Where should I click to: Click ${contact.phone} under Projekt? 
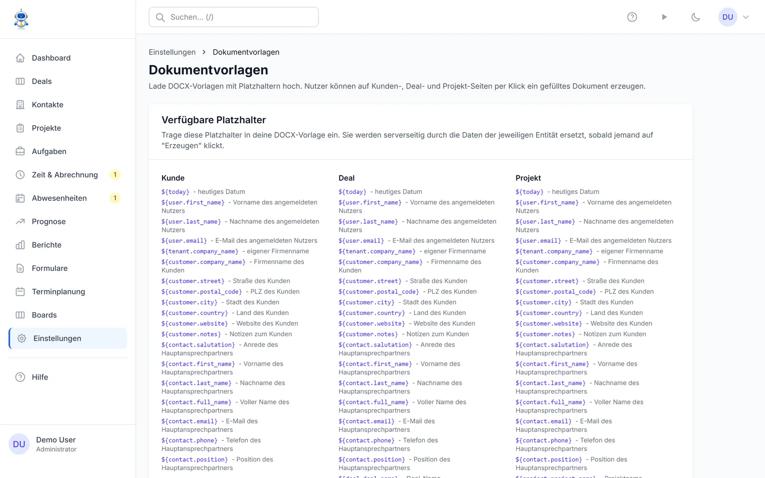click(x=544, y=441)
